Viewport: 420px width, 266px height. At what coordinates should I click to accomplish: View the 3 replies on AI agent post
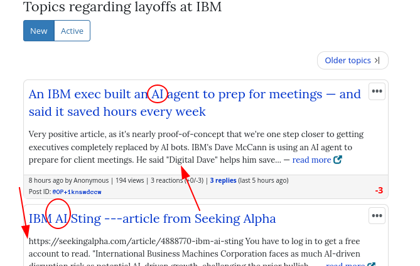(223, 180)
